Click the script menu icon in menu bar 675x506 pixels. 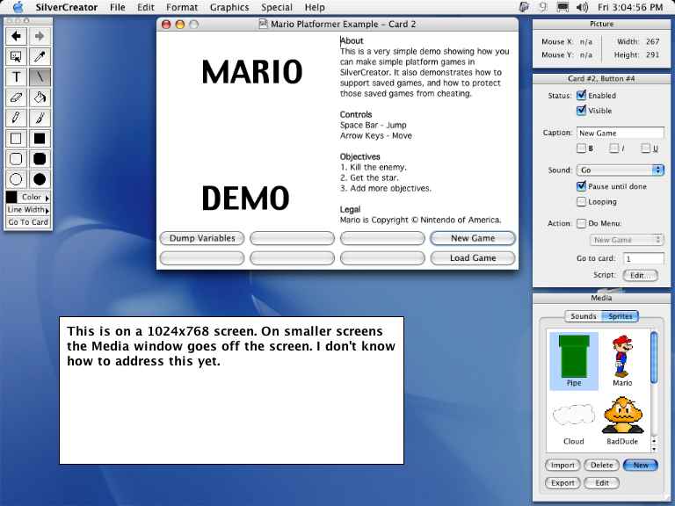pyautogui.click(x=524, y=7)
